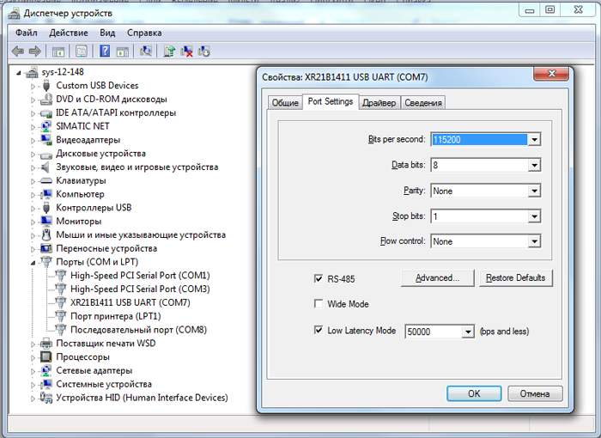The width and height of the screenshot is (601, 438).
Task: Open the Parity dropdown list
Action: point(533,191)
